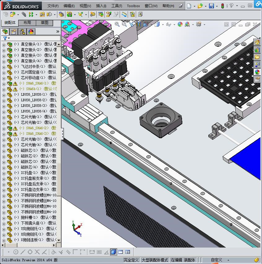The width and height of the screenshot is (262, 264).
Task: Click the Reference Geometry icon
Action: tap(81, 15)
